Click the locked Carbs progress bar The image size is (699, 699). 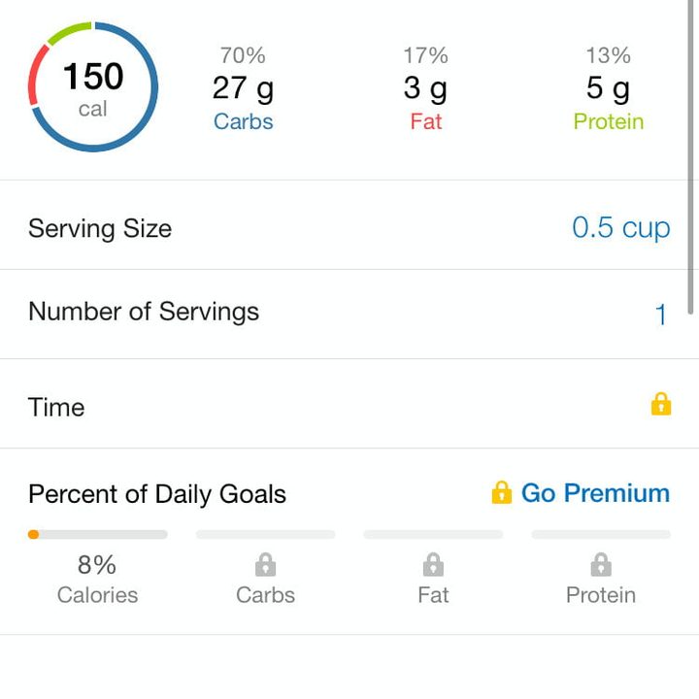click(x=265, y=534)
